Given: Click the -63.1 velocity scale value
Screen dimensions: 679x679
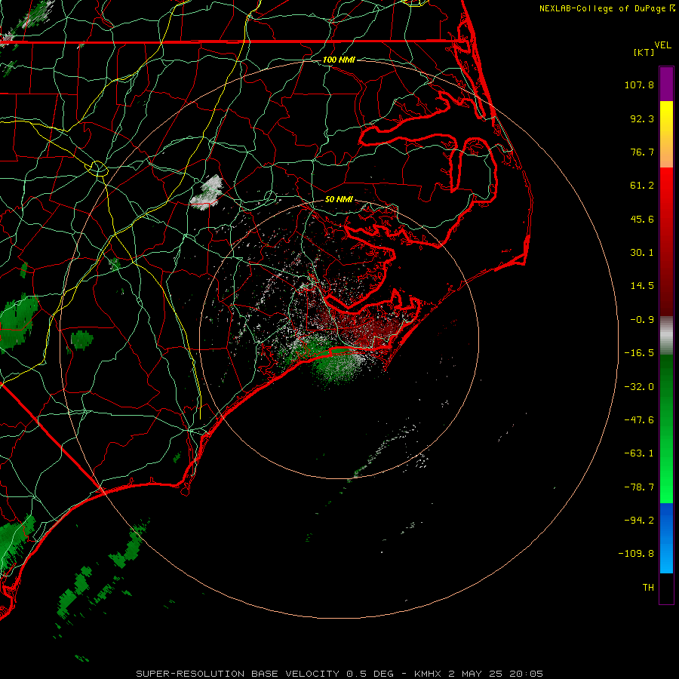Looking at the screenshot, I should click(x=639, y=453).
